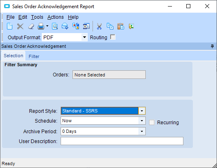Open the Report Style dropdown arrow
Viewport: 217px width, 168px height.
click(x=142, y=111)
